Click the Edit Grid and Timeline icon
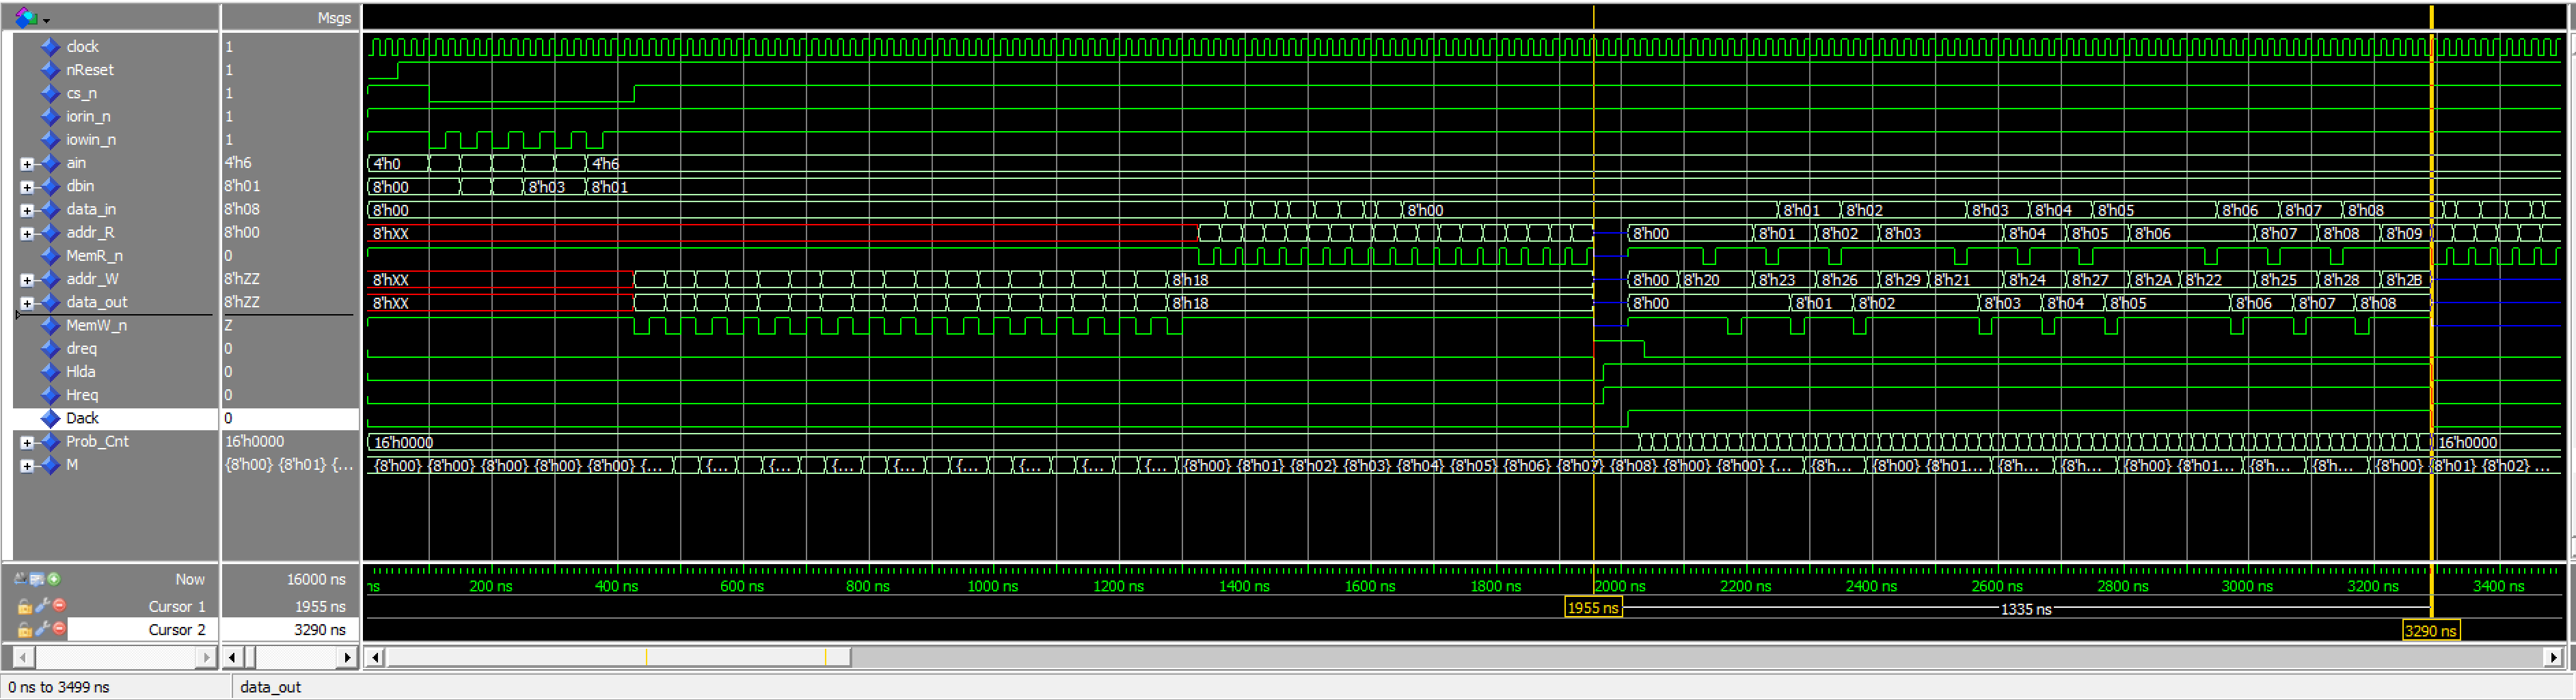Image resolution: width=2576 pixels, height=700 pixels. (37, 578)
